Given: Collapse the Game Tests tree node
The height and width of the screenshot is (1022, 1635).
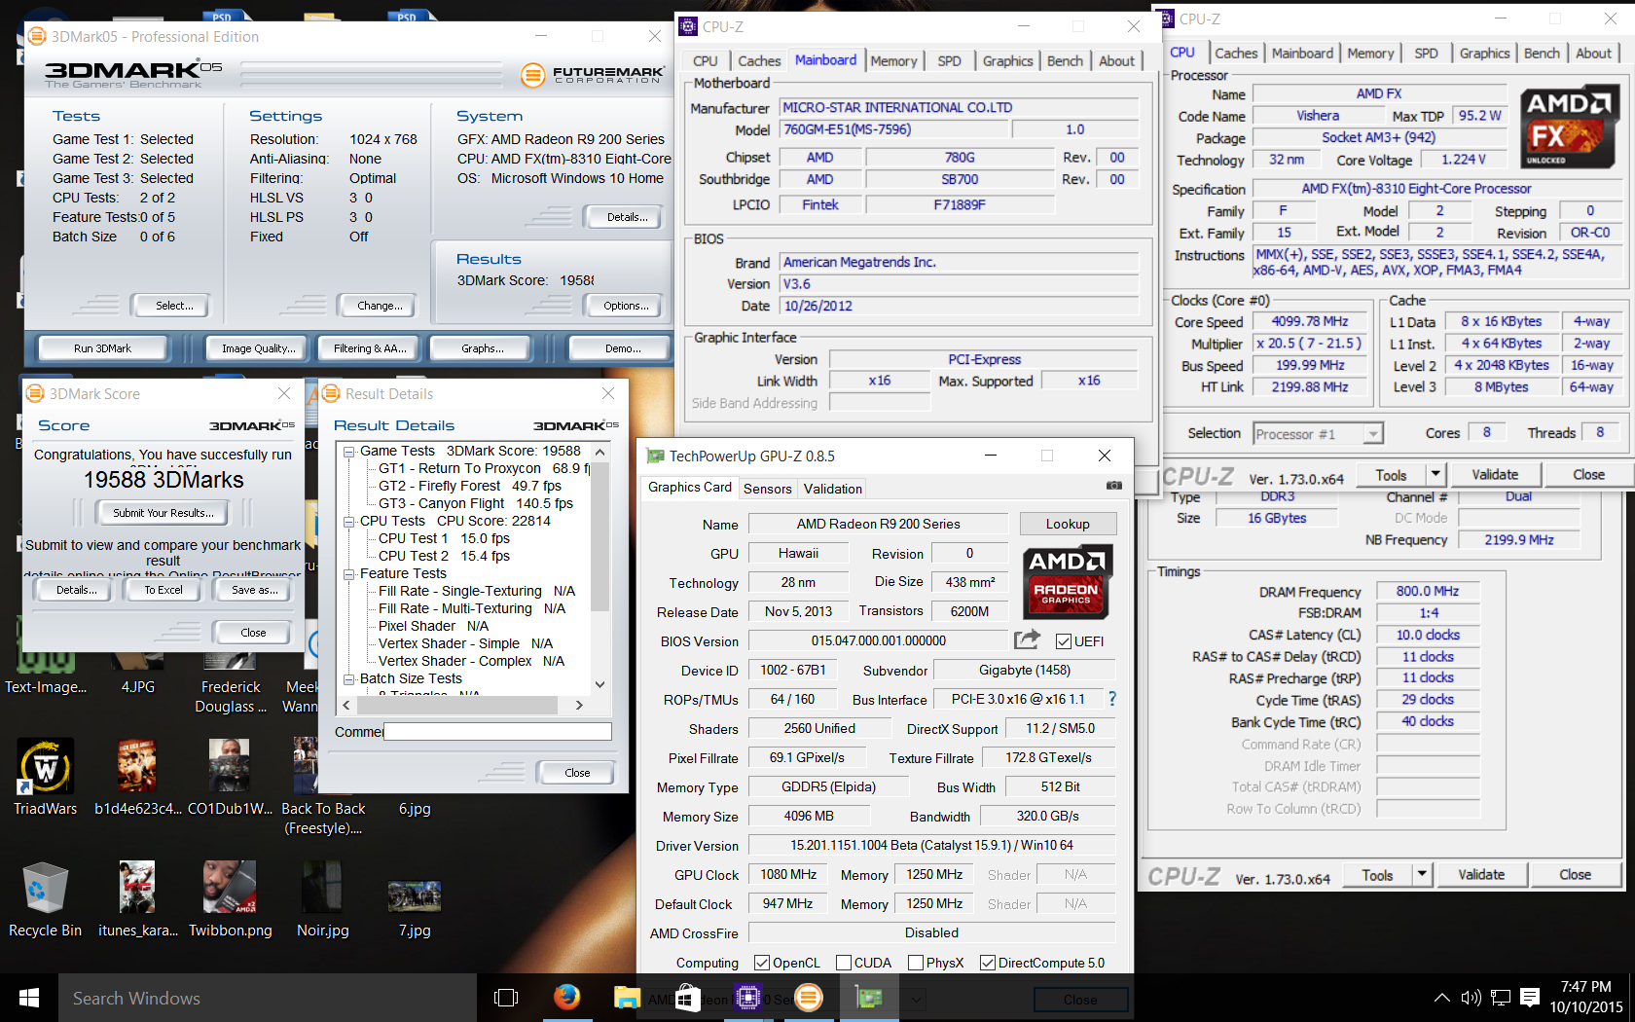Looking at the screenshot, I should click(349, 452).
